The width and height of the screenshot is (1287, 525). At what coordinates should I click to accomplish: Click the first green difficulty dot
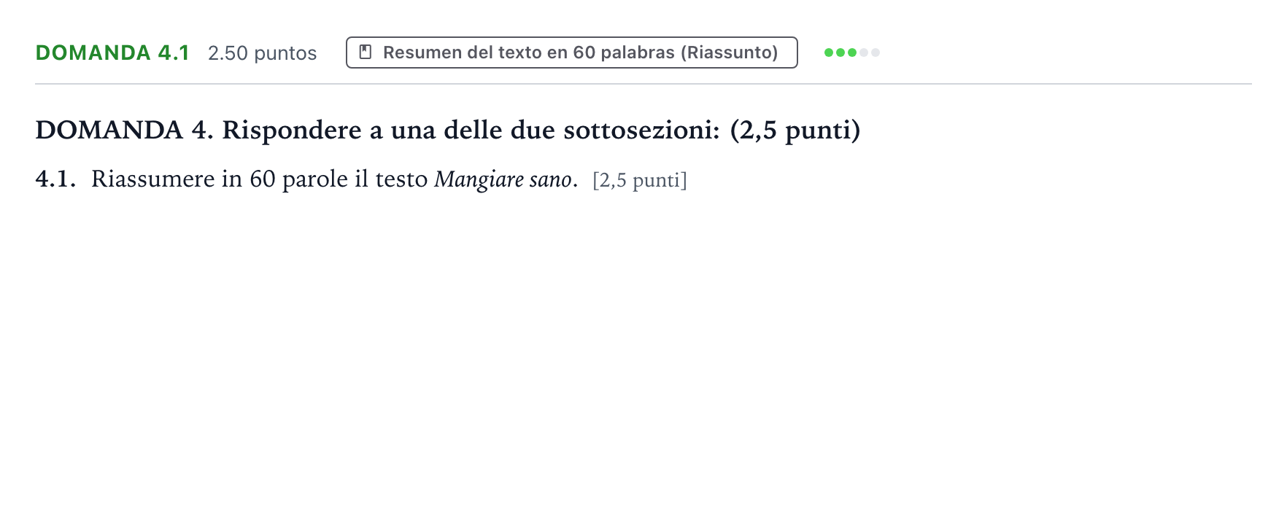click(829, 52)
